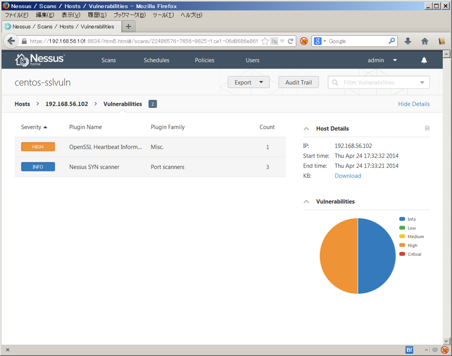Open the Filter Vulnerabilities dropdown arrow
Screen dimensions: 452x356
(422, 82)
